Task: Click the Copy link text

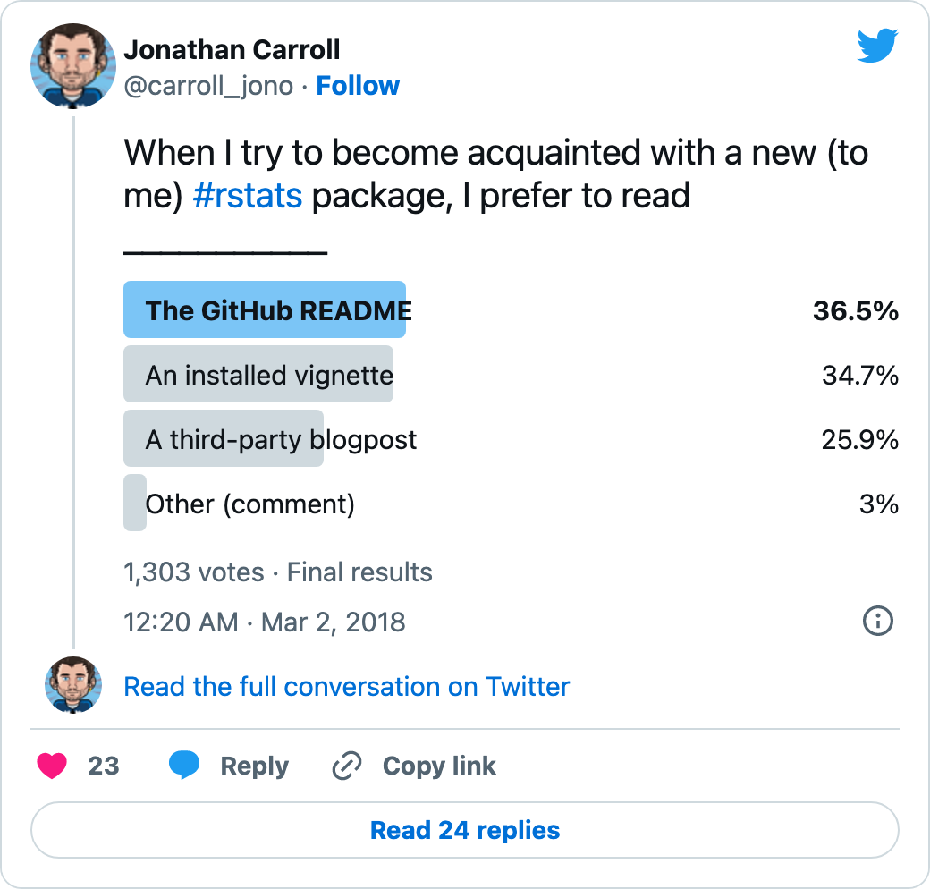Action: [439, 766]
